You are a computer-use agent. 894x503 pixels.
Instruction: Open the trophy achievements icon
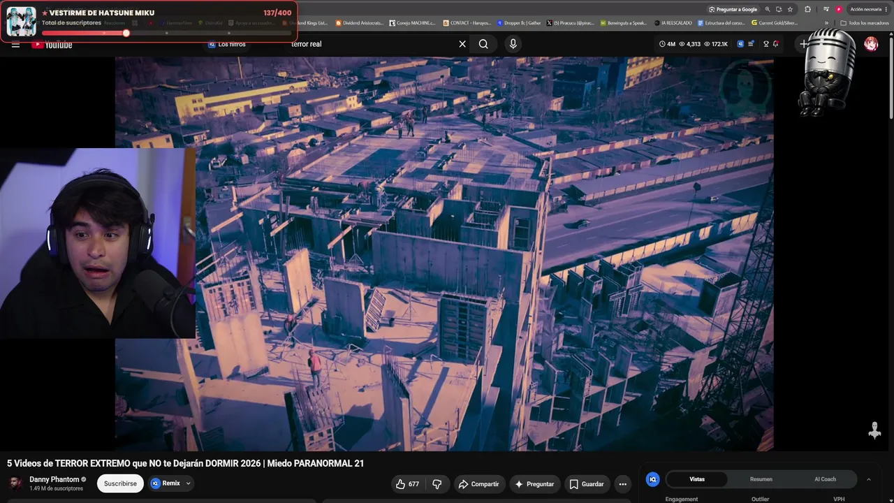pyautogui.click(x=765, y=44)
